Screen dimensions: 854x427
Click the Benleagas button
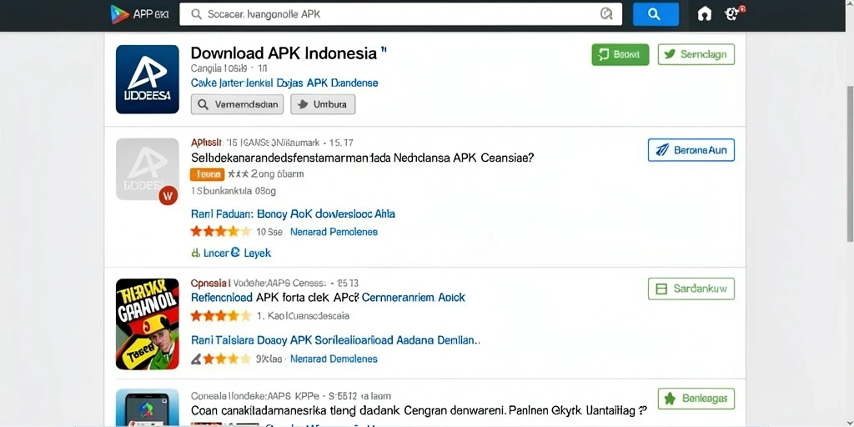696,399
